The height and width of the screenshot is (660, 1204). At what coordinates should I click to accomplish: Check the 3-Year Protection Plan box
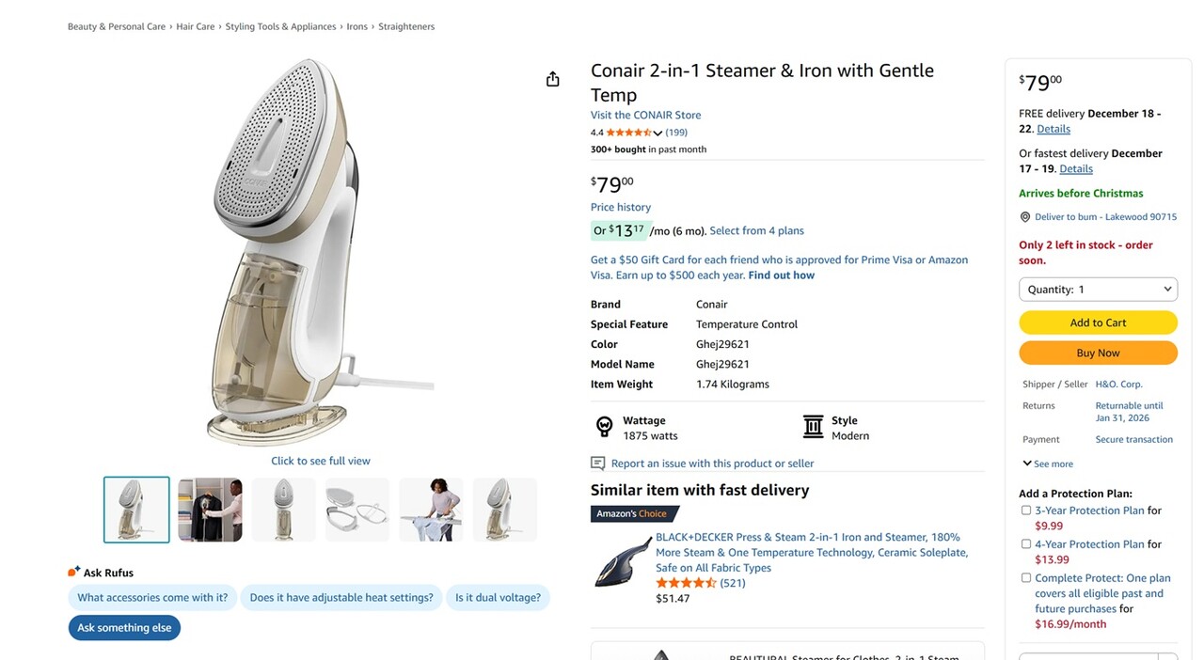click(1026, 511)
